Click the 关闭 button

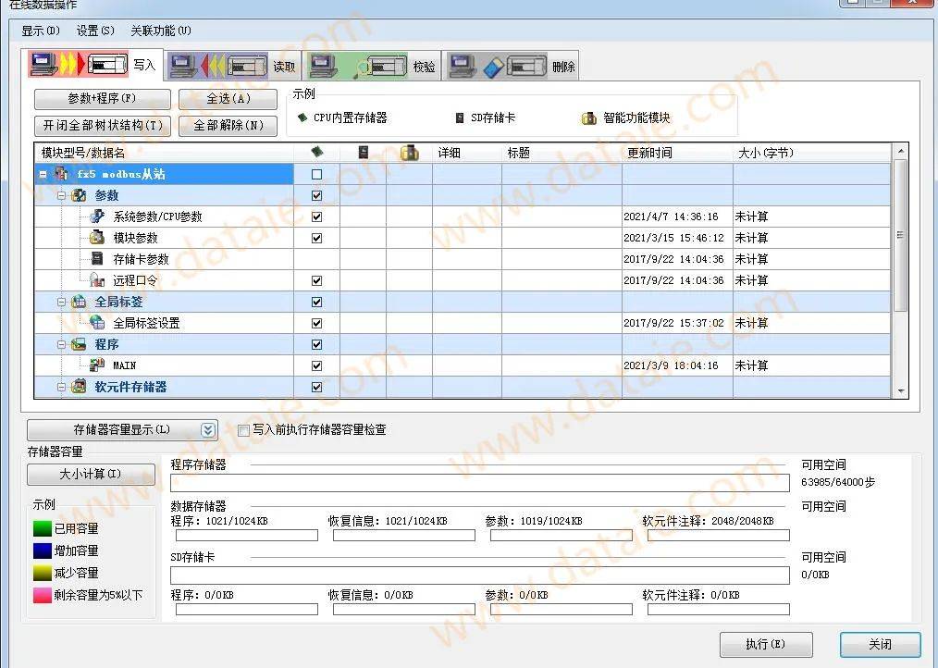880,645
